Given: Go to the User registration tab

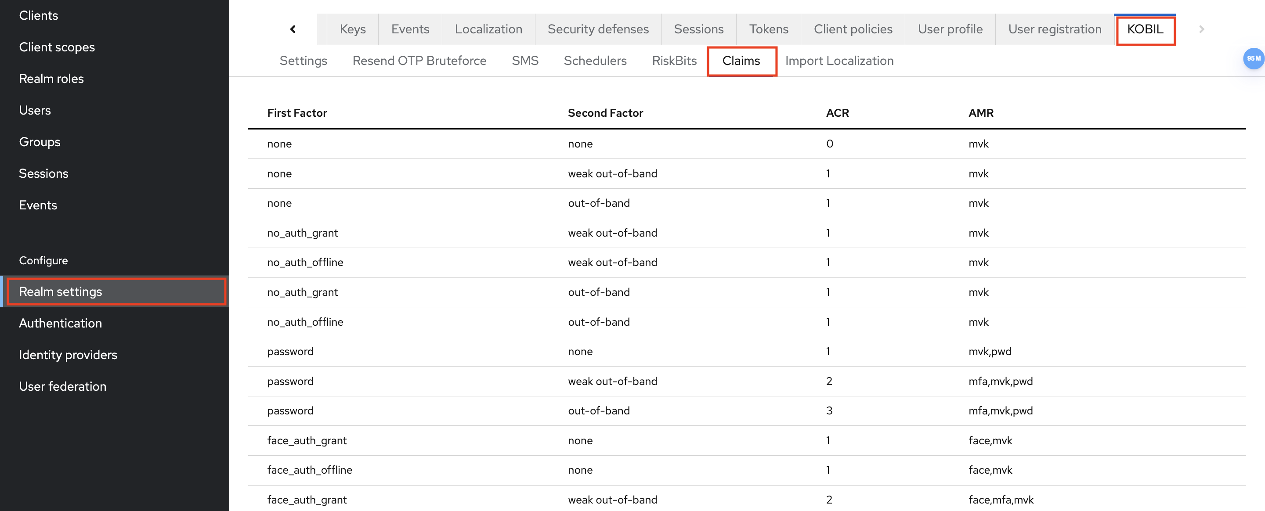Looking at the screenshot, I should tap(1054, 29).
